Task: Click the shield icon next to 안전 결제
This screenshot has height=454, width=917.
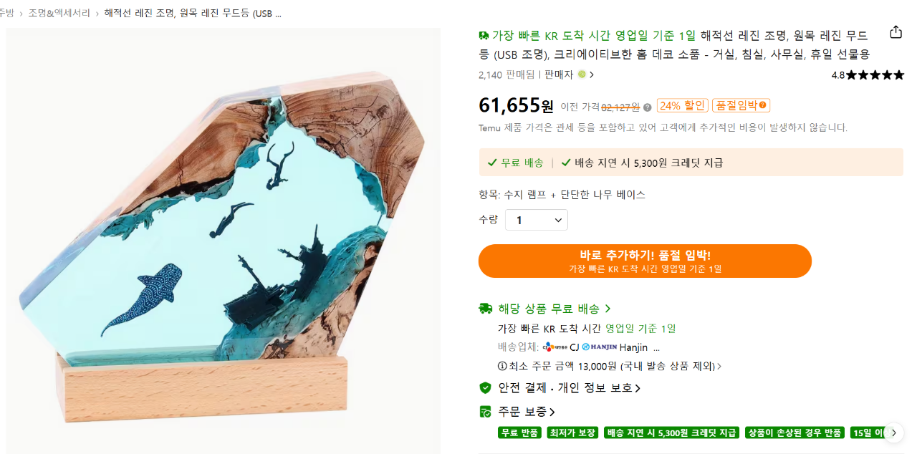Action: click(485, 388)
